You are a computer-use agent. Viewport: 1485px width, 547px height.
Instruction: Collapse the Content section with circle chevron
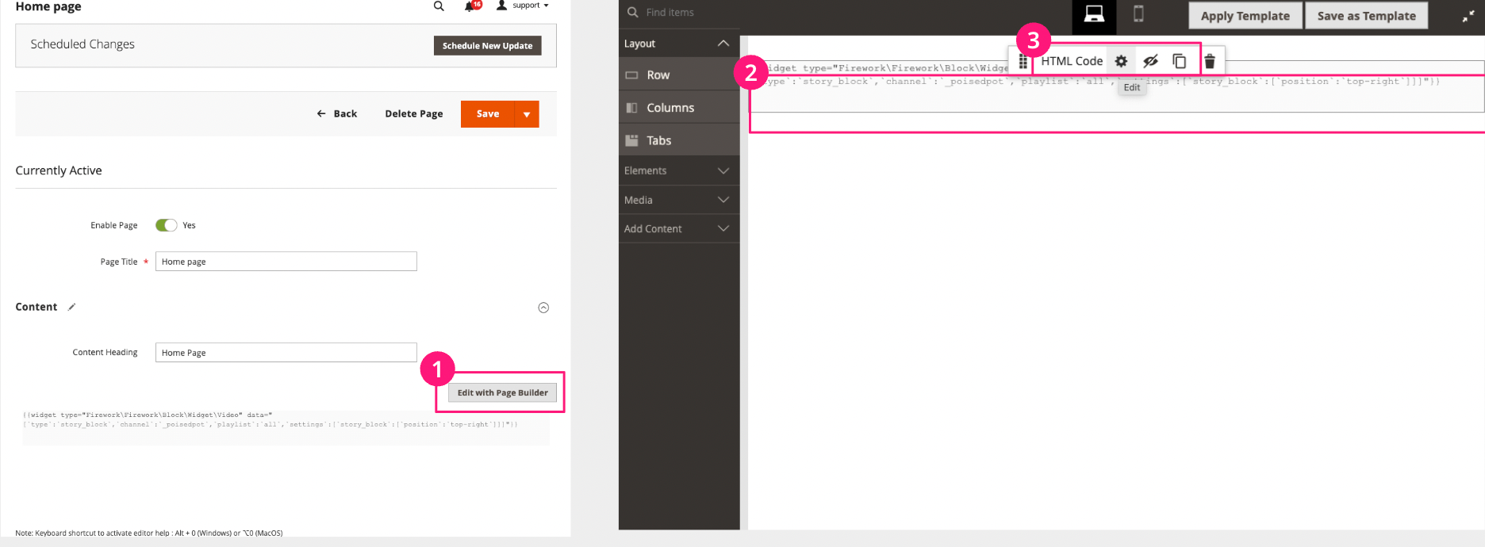(543, 308)
